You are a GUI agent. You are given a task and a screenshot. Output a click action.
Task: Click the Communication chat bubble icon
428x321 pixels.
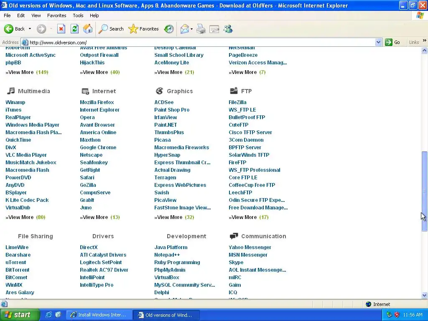tap(234, 236)
